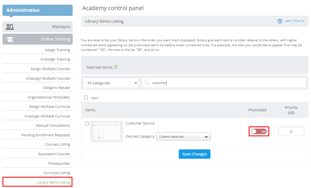The image size is (311, 188).
Task: Tick the Customer Service item checkbox
Action: point(87,123)
